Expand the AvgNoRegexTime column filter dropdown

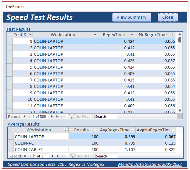pyautogui.click(x=173, y=130)
